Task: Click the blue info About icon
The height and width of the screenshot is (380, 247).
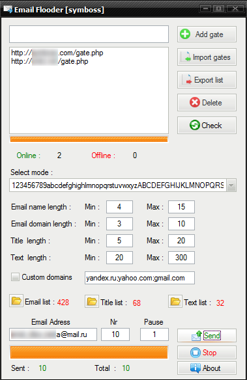Action: [196, 368]
